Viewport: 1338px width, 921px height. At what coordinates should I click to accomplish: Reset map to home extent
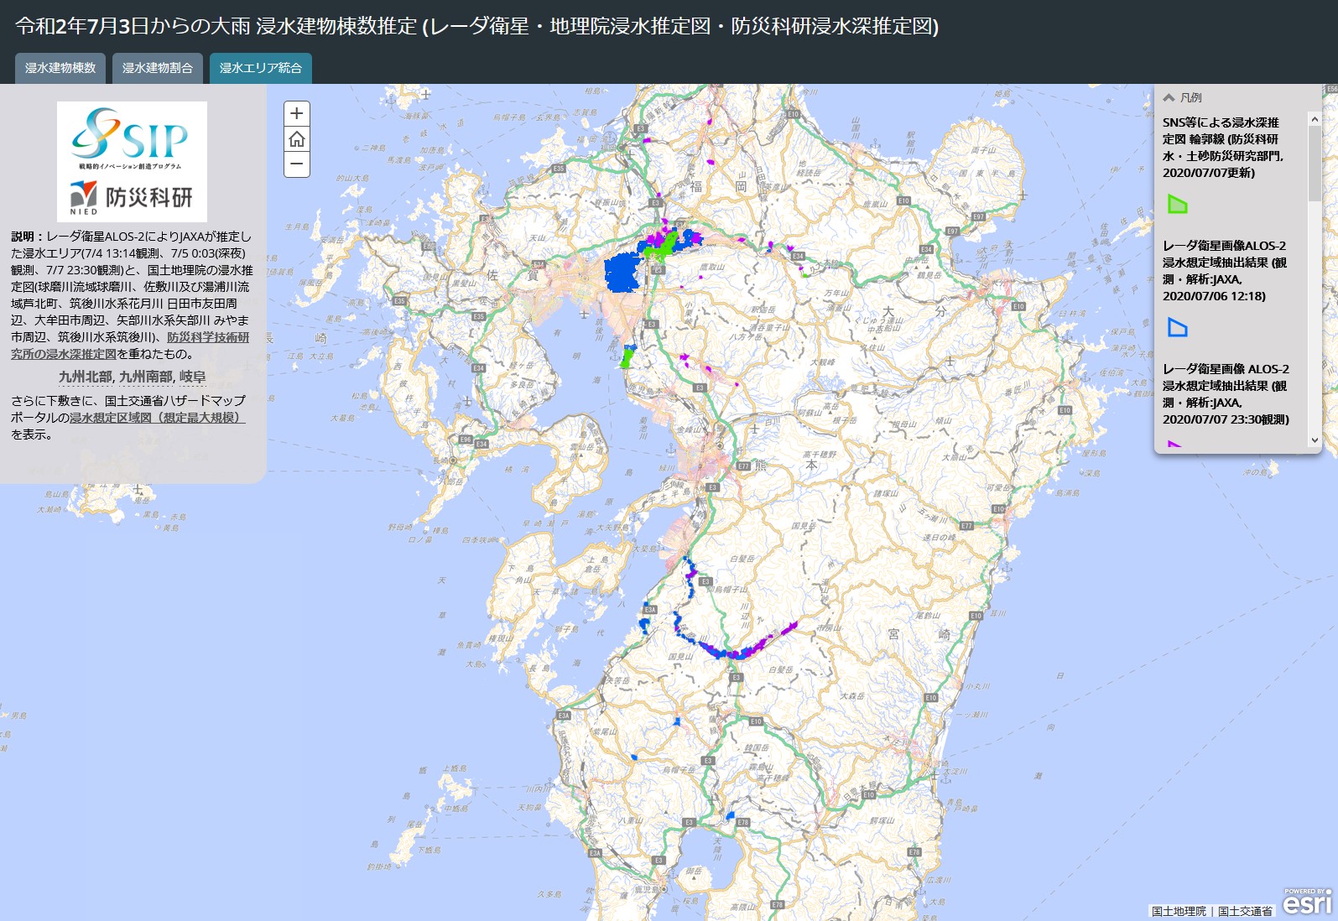(x=297, y=138)
